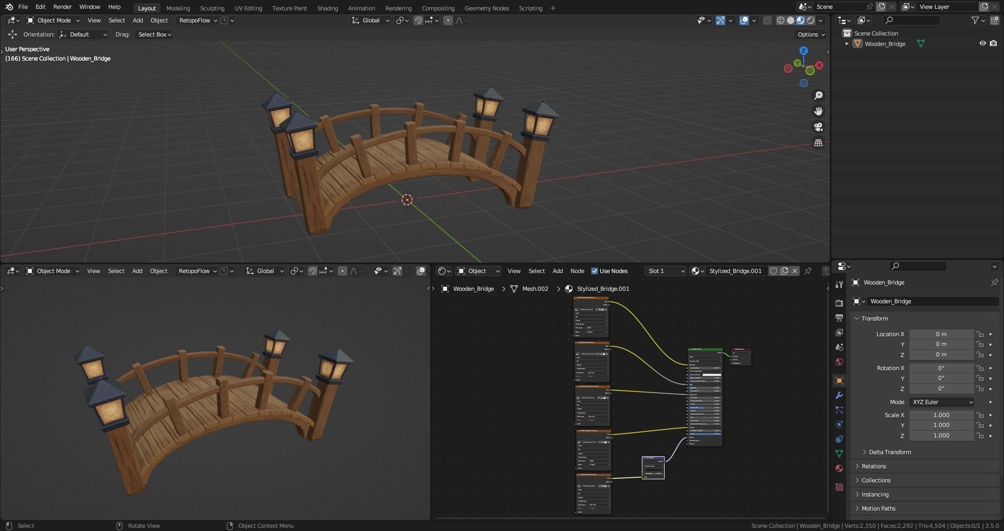The height and width of the screenshot is (531, 1004).
Task: Open the Scene properties tab
Action: (x=839, y=347)
